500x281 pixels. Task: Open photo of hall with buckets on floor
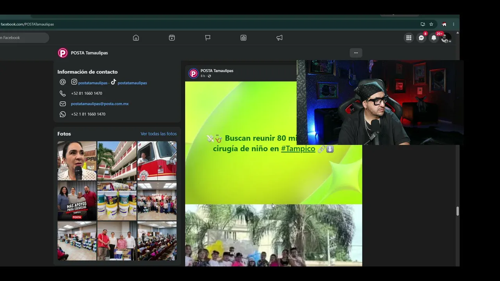[77, 241]
